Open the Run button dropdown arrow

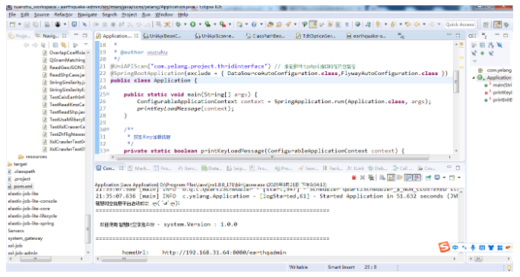[x=200, y=24]
